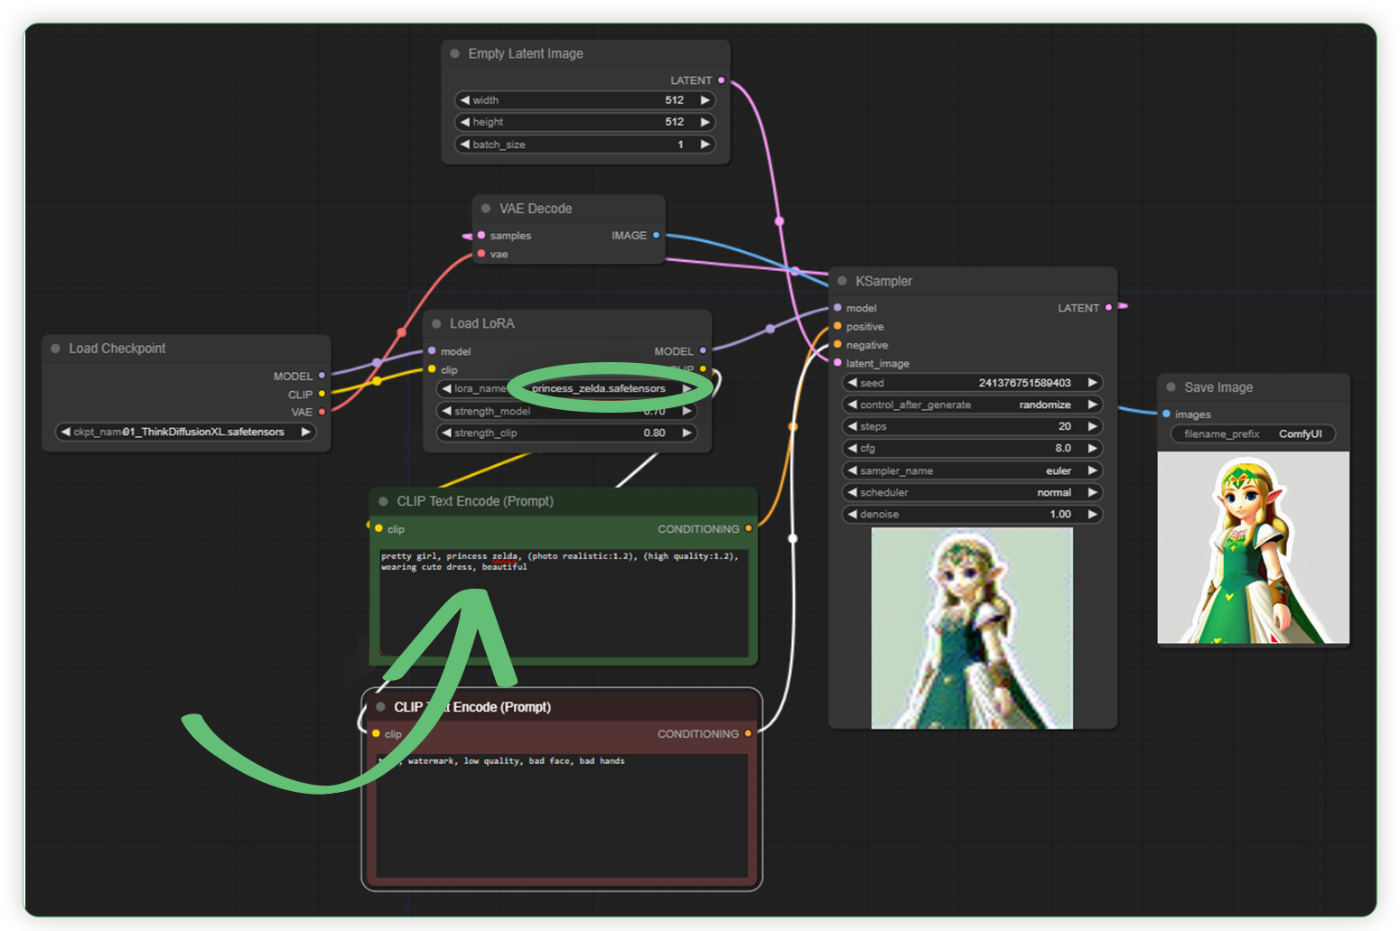Click the green prompt node's CONDITIONING output port
1400x931 pixels.
(749, 529)
